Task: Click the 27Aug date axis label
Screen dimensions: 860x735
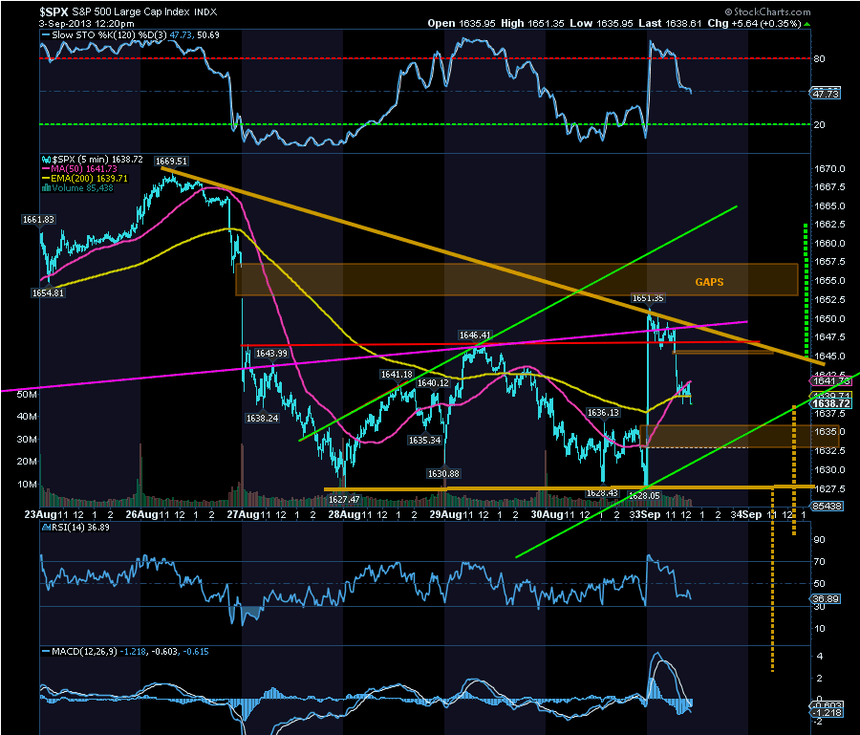Action: [243, 514]
